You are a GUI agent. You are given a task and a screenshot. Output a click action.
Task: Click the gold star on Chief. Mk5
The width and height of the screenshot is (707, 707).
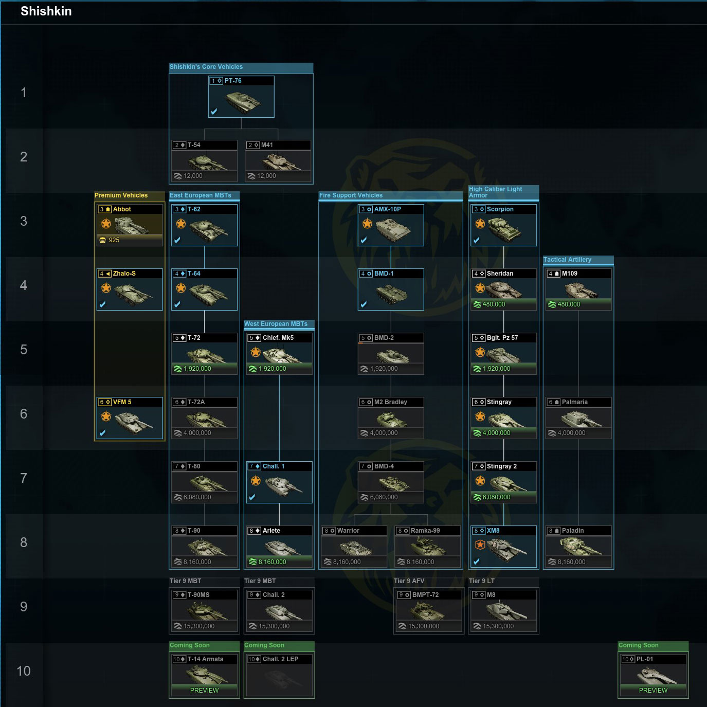[x=256, y=352]
